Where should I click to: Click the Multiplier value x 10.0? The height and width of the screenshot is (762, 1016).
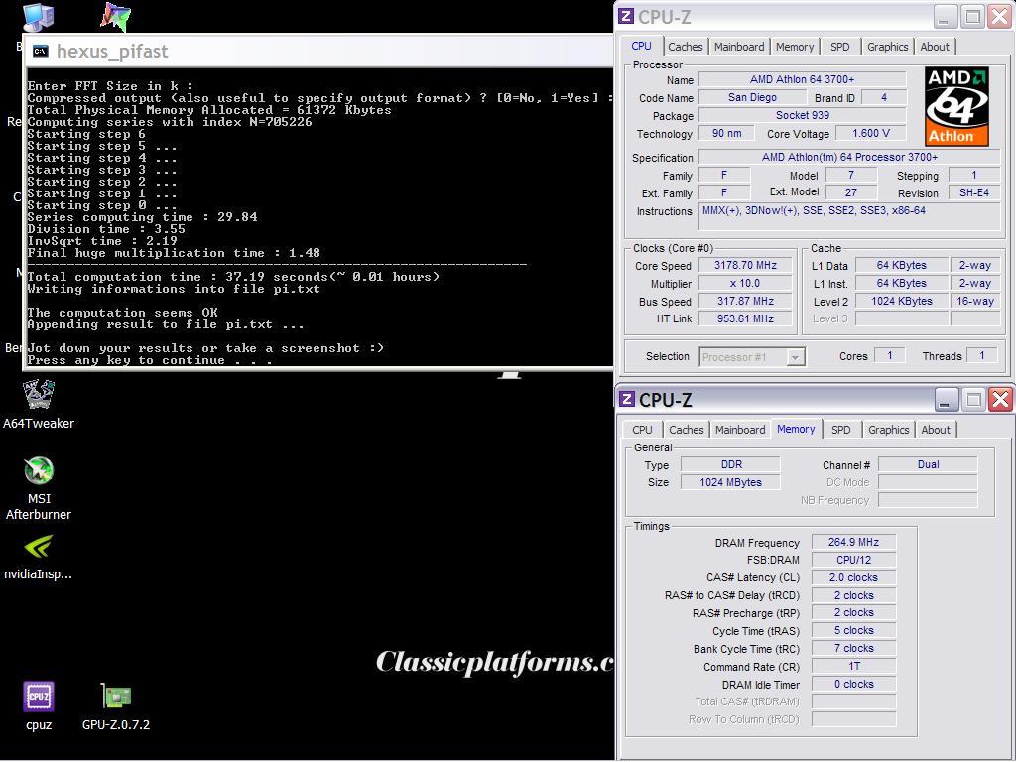pos(745,283)
